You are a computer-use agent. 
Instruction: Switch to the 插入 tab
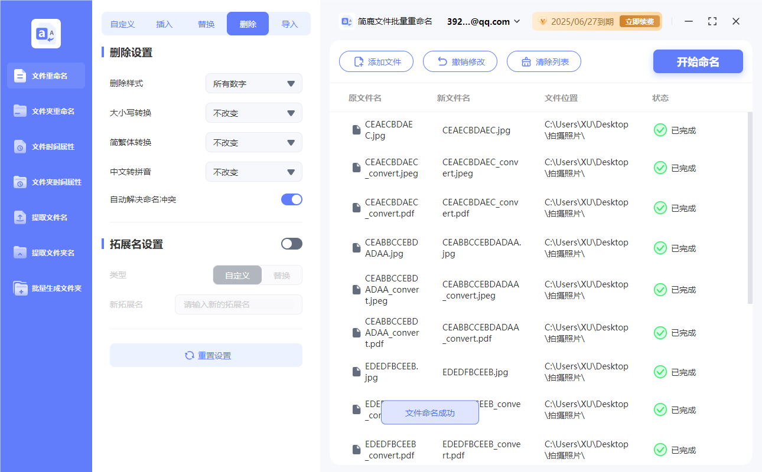[164, 23]
